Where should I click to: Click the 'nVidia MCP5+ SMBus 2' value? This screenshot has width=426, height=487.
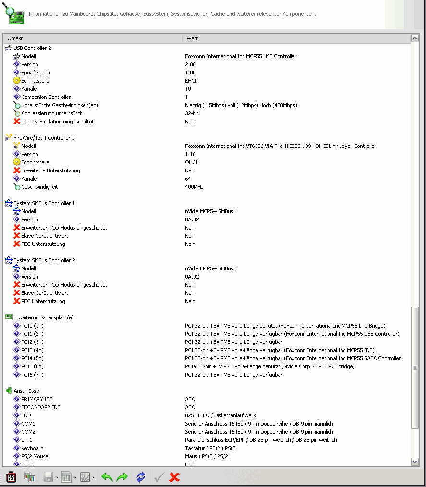coord(211,268)
